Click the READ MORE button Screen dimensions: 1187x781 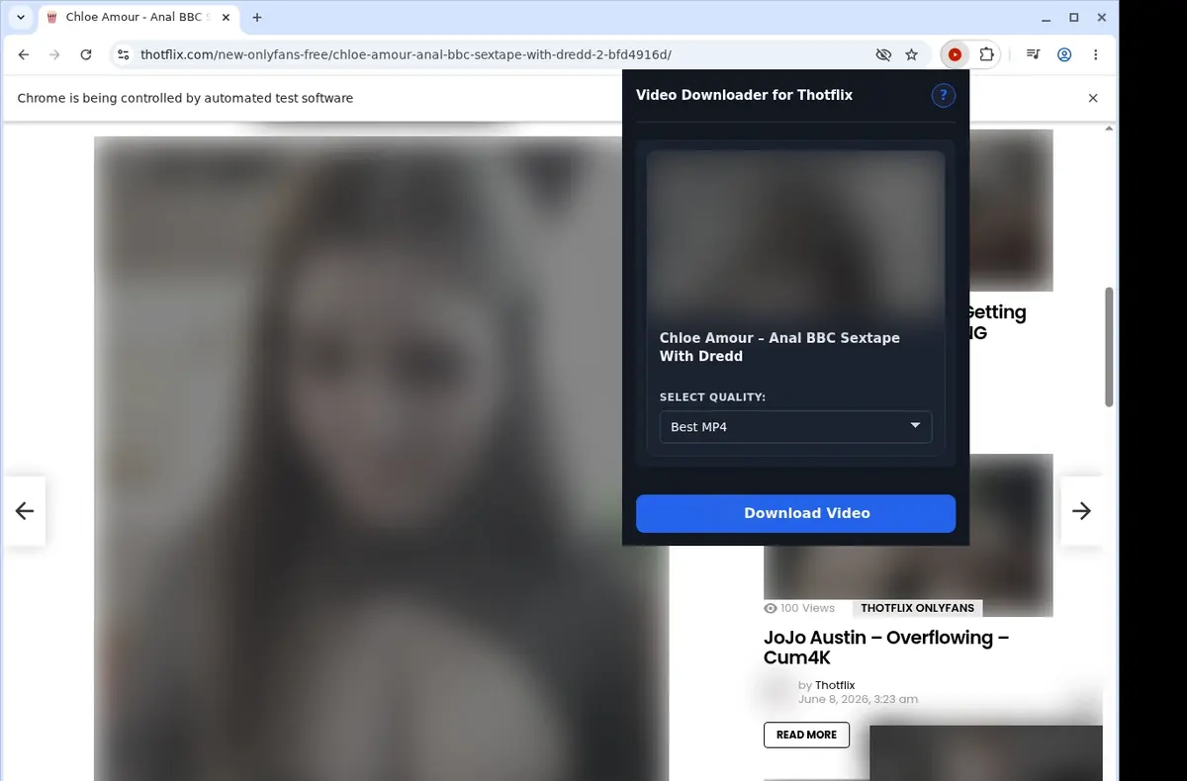(806, 735)
